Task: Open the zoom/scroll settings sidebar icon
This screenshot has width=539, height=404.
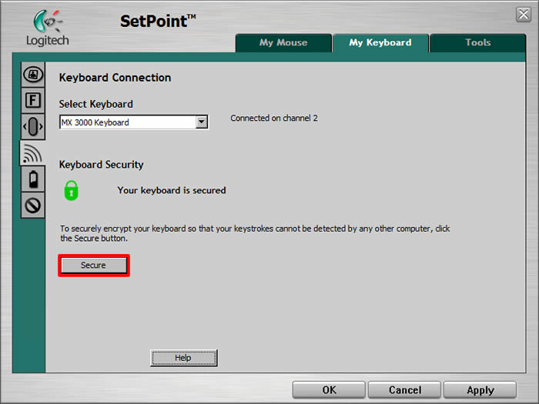Action: (33, 127)
